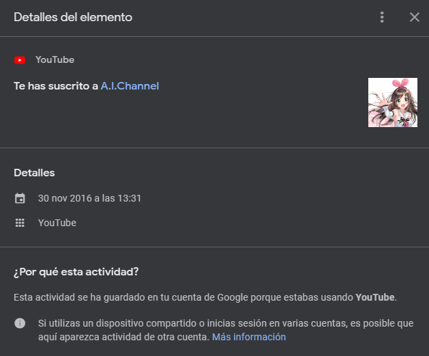The height and width of the screenshot is (356, 429).
Task: Click the 'Te has suscrito a' text
Action: click(56, 86)
